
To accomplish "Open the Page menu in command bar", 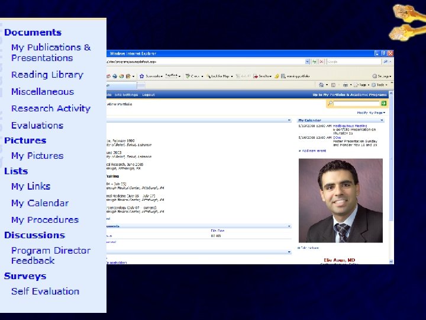I will point(362,85).
